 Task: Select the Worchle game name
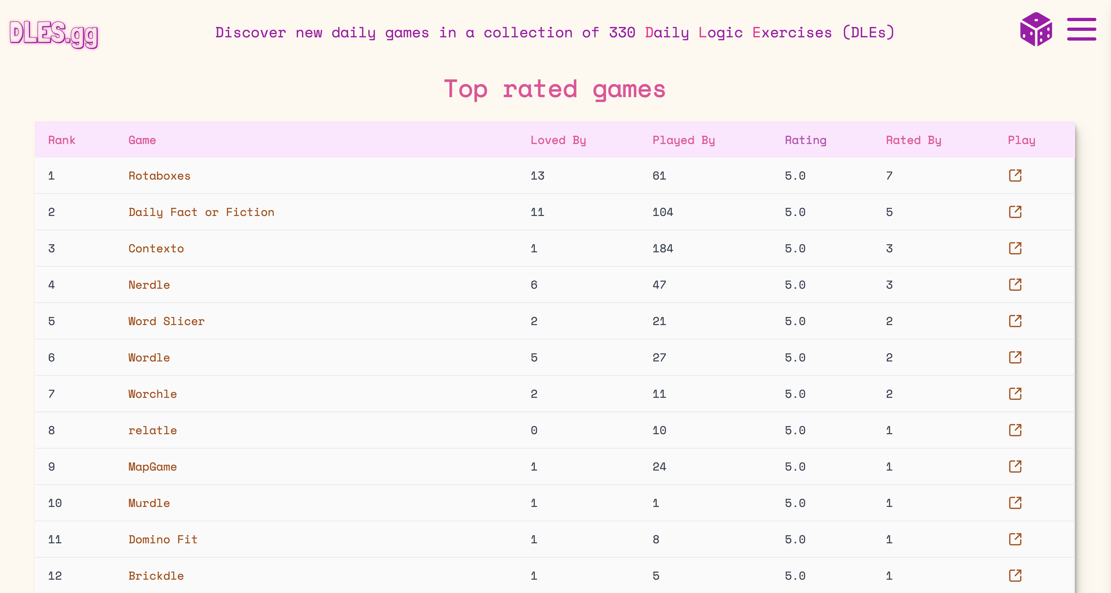point(153,394)
